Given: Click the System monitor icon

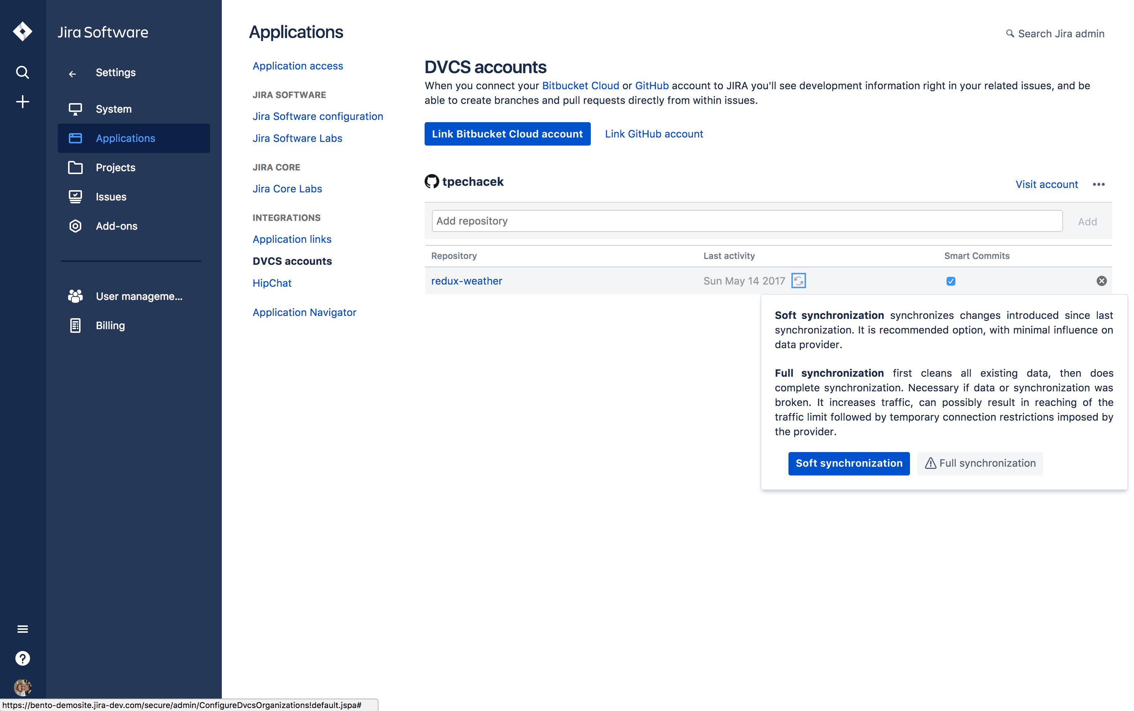Looking at the screenshot, I should (75, 109).
